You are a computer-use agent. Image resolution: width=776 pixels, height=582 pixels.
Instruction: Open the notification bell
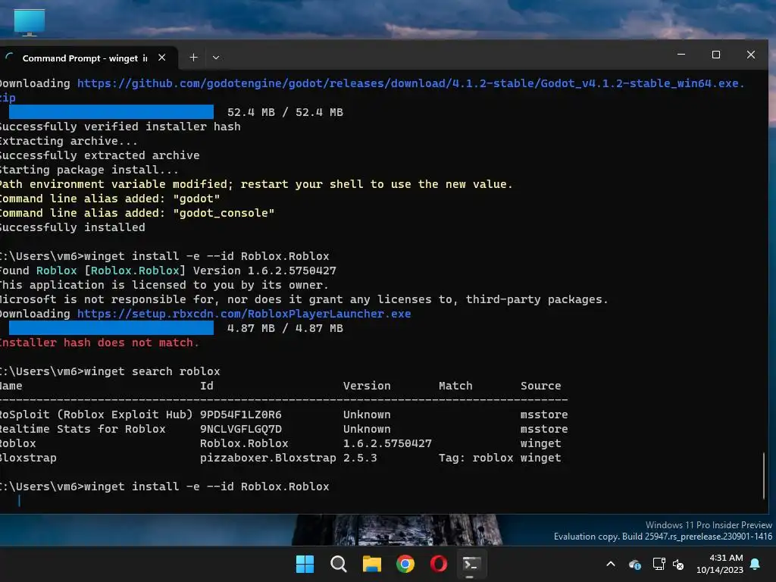756,564
